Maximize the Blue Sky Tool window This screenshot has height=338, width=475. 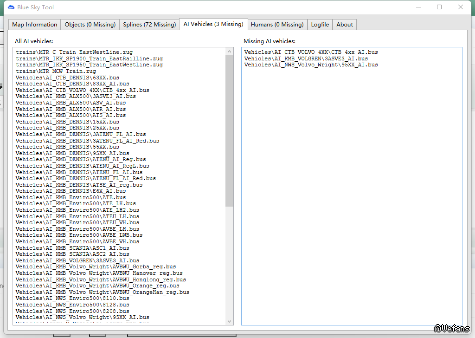coord(439,7)
